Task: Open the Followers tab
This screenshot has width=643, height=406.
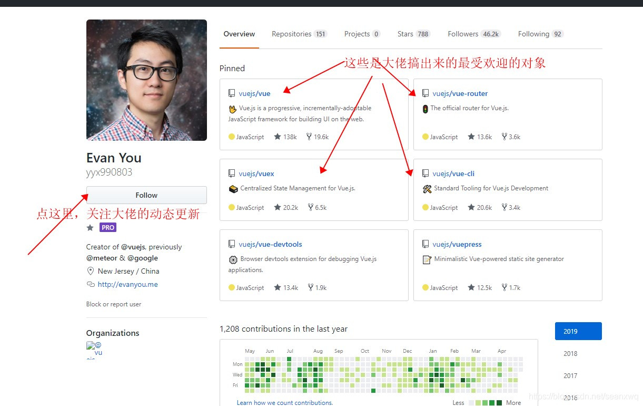Action: [x=474, y=34]
